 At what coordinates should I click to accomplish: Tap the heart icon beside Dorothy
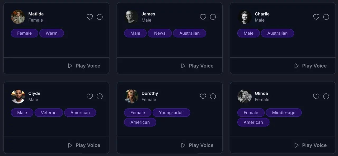pyautogui.click(x=203, y=96)
